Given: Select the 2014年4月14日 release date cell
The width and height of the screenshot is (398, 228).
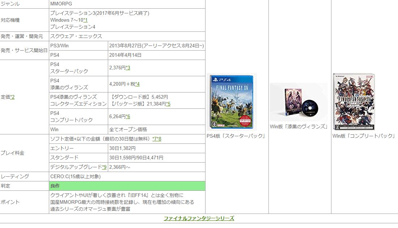Looking at the screenshot, I should click(157, 55).
